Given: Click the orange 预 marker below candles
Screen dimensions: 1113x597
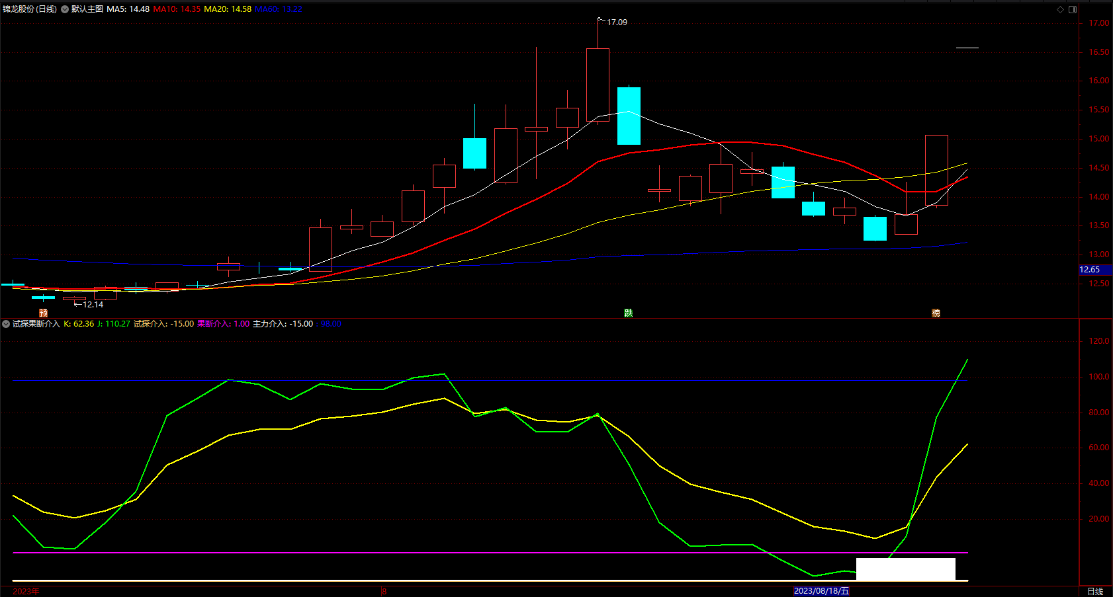Looking at the screenshot, I should (x=44, y=313).
